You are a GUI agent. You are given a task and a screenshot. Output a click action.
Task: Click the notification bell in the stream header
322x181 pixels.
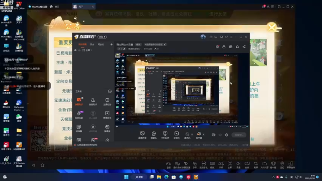tap(237, 47)
